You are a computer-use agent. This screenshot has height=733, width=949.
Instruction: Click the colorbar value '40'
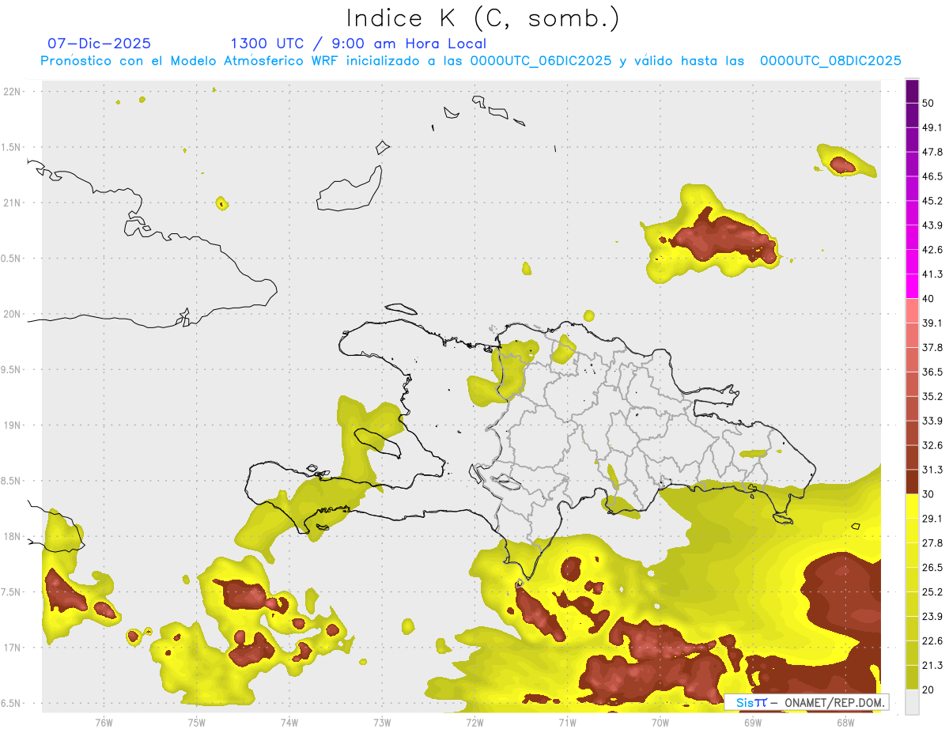[x=929, y=299]
